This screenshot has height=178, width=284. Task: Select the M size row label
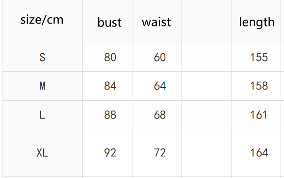coord(42,86)
